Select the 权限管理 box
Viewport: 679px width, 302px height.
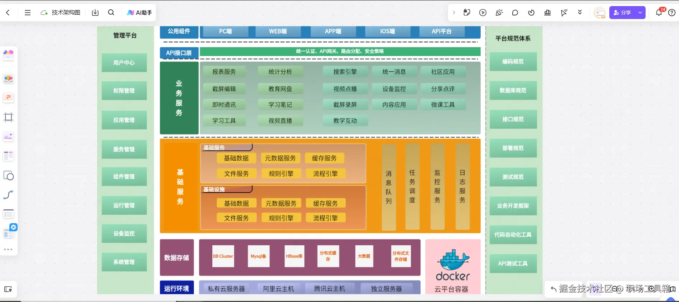pyautogui.click(x=124, y=91)
